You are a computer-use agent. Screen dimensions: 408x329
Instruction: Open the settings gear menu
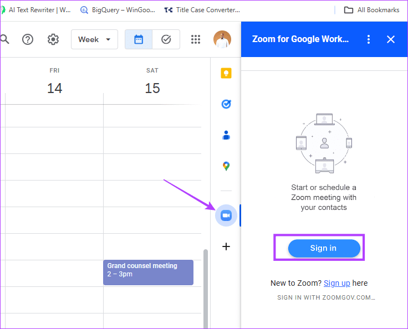(53, 39)
